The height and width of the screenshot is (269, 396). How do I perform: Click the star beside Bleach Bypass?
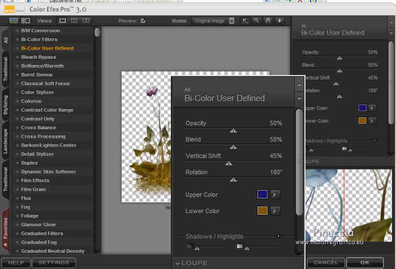tap(17, 57)
